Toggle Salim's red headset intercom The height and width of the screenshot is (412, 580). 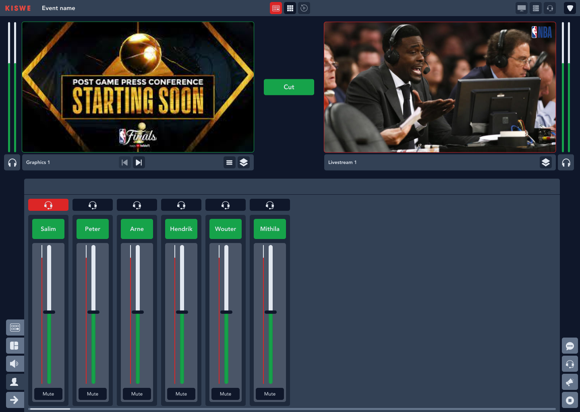tap(48, 204)
